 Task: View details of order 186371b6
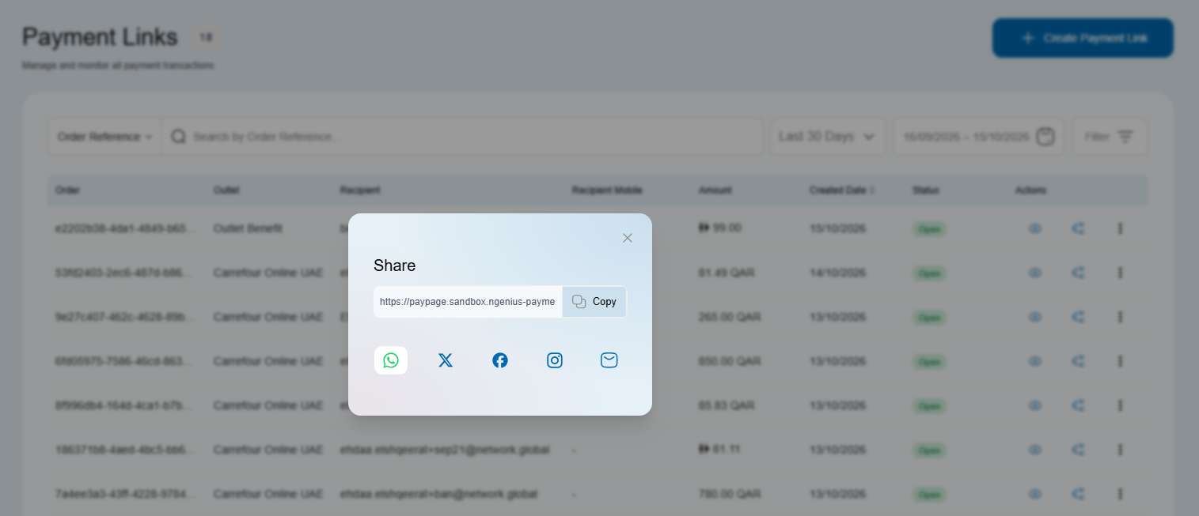[x=1035, y=450]
